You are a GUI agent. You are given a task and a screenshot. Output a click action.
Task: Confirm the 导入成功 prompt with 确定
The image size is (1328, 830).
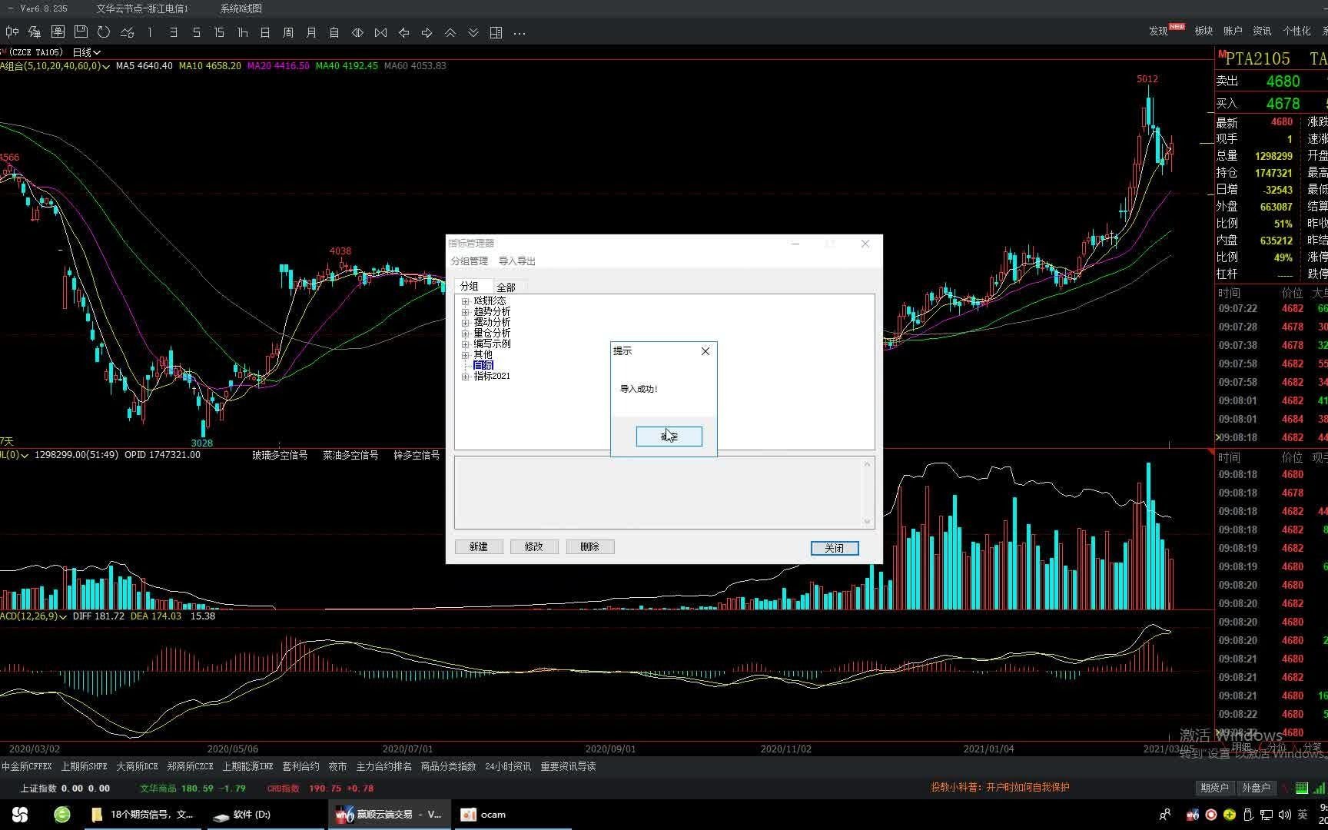(669, 437)
